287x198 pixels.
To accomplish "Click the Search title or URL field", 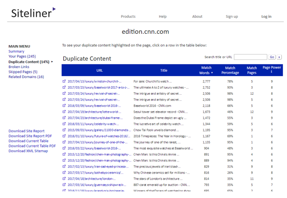I will tap(250, 57).
